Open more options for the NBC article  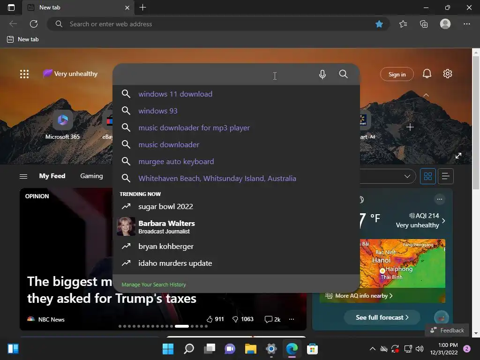(292, 319)
